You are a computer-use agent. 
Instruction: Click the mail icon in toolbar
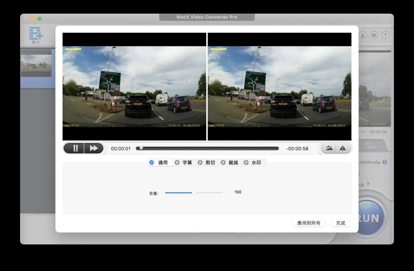(374, 35)
